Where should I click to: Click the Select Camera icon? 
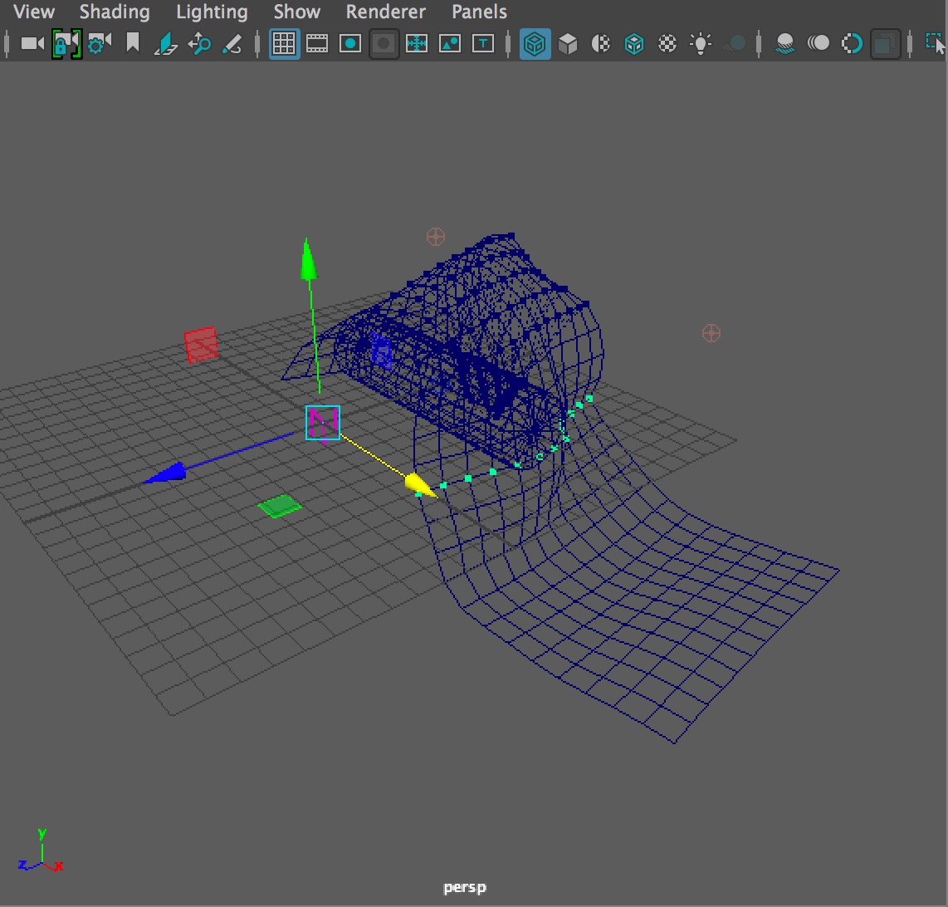pyautogui.click(x=32, y=43)
